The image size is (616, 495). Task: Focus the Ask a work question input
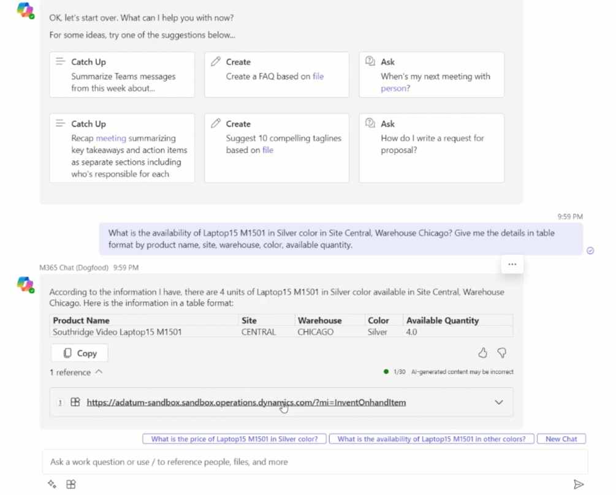(x=315, y=462)
